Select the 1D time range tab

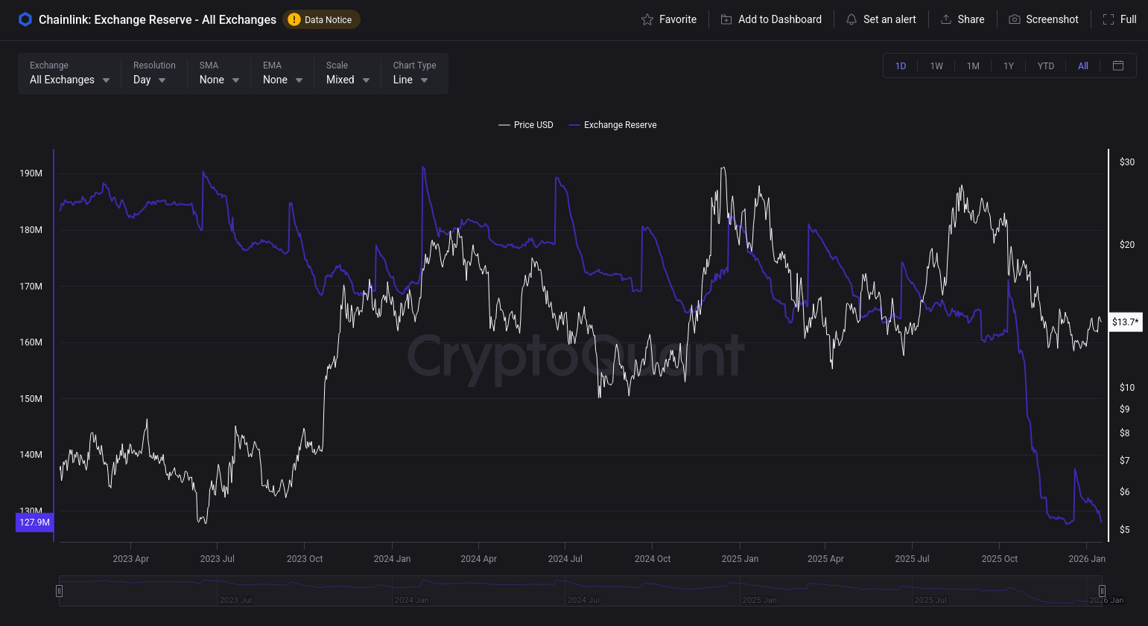(x=901, y=66)
